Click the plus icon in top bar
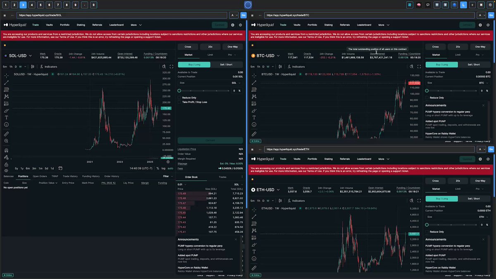Screen dimensions: 496x279 (472, 5)
